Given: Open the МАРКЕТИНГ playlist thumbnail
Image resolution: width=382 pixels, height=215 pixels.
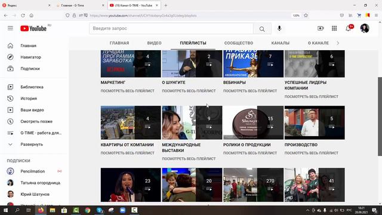Looking at the screenshot, I should point(131,64).
